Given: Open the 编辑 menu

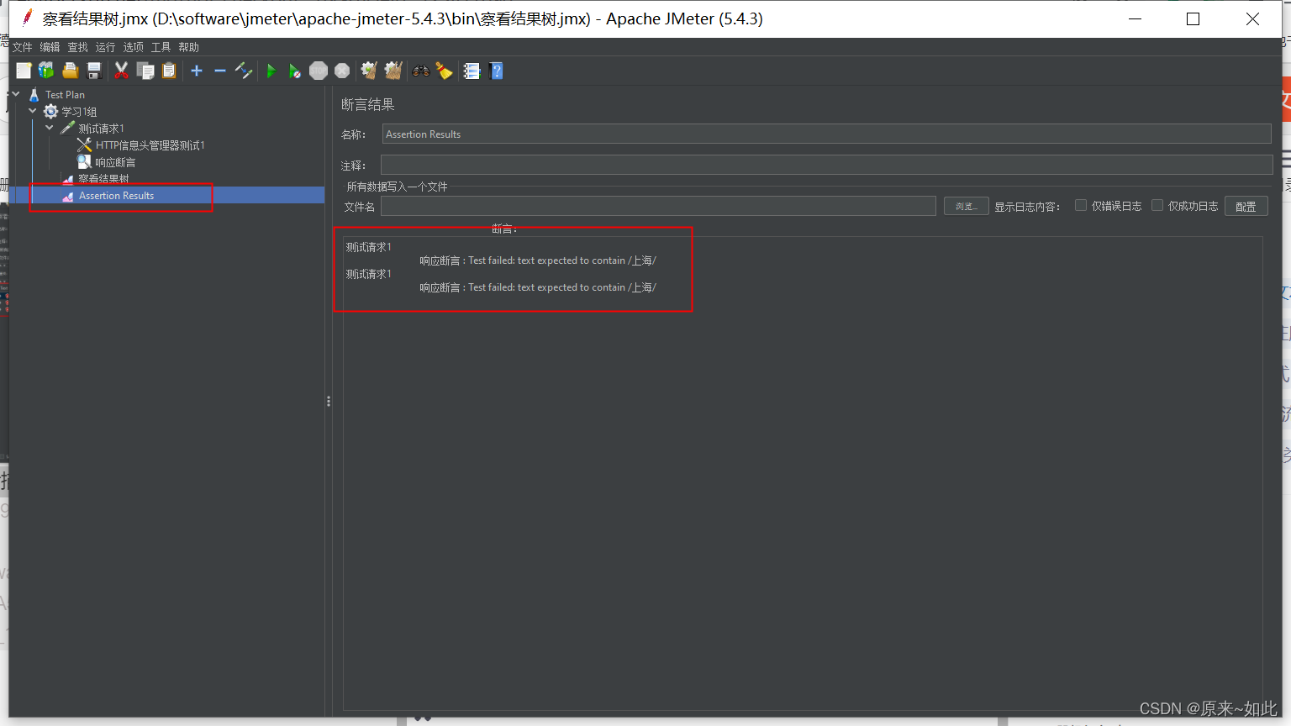Looking at the screenshot, I should click(50, 47).
